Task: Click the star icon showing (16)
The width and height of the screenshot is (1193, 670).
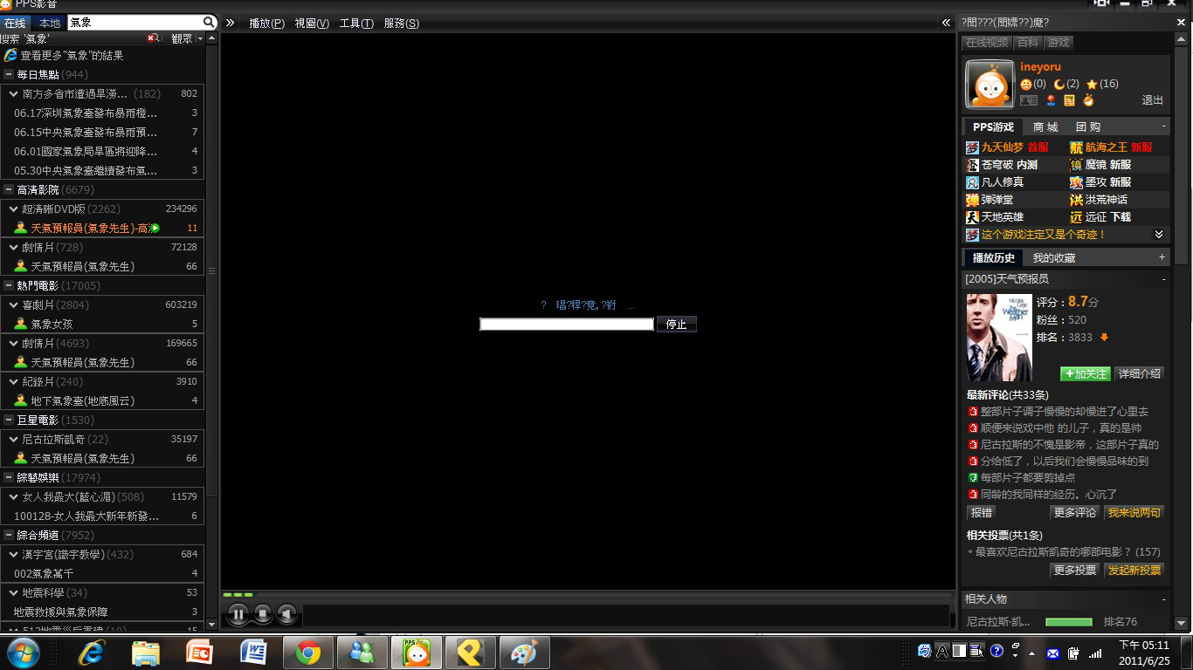Action: [x=1092, y=84]
